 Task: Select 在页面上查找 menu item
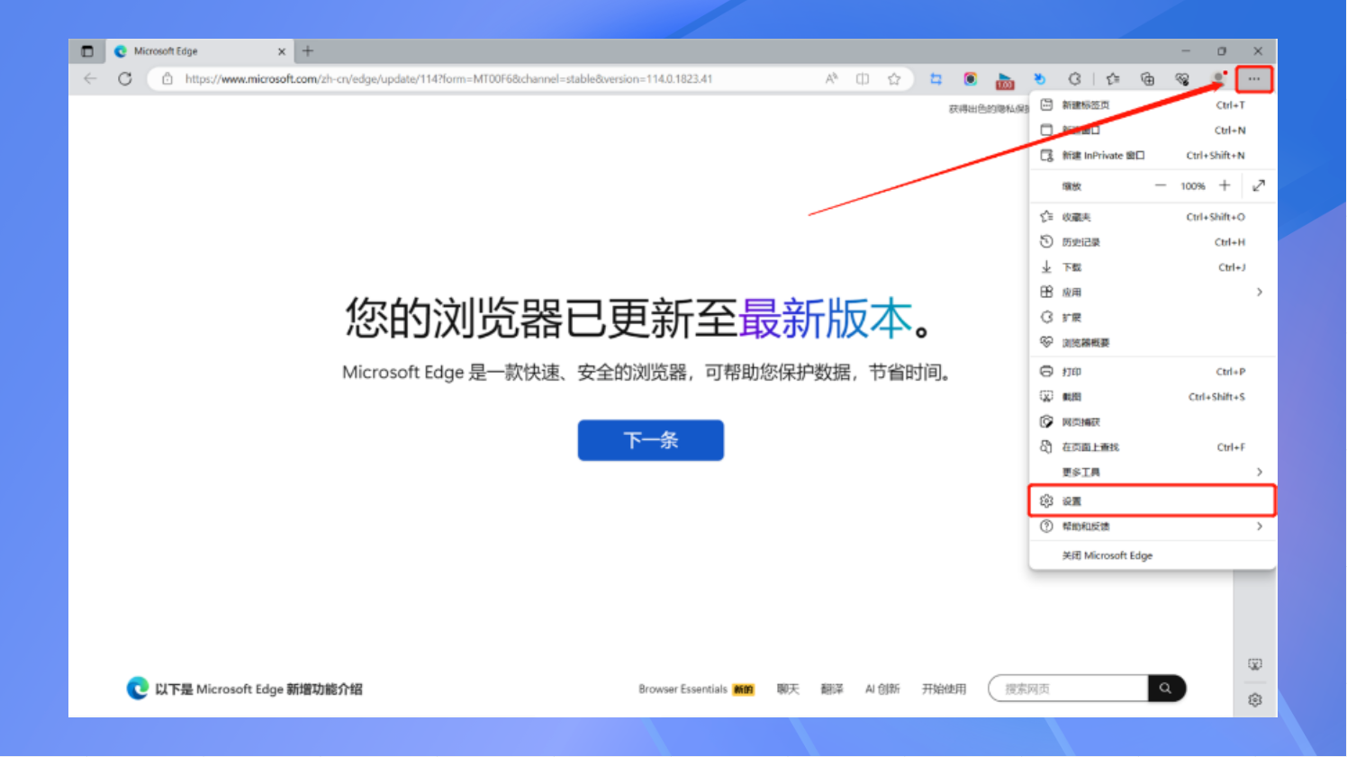[x=1153, y=447]
